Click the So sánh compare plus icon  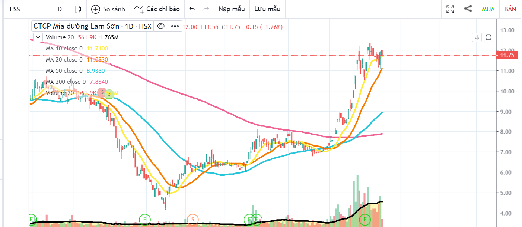pyautogui.click(x=96, y=9)
